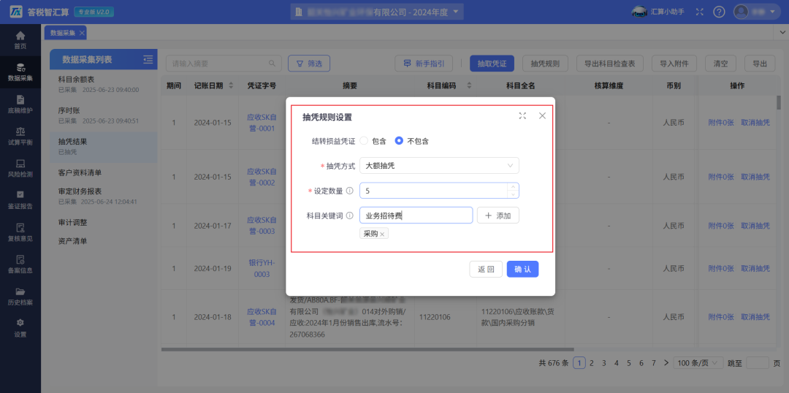Click the 确认 button

pyautogui.click(x=523, y=270)
